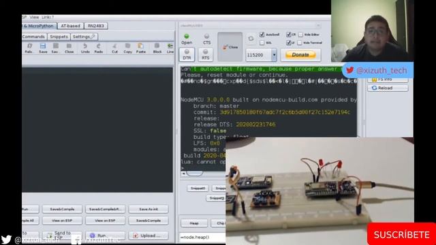Click the Upload ... button

(x=149, y=235)
